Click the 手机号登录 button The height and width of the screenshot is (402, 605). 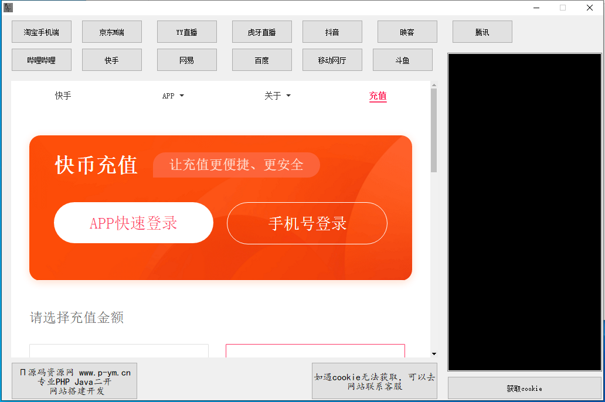tap(307, 223)
